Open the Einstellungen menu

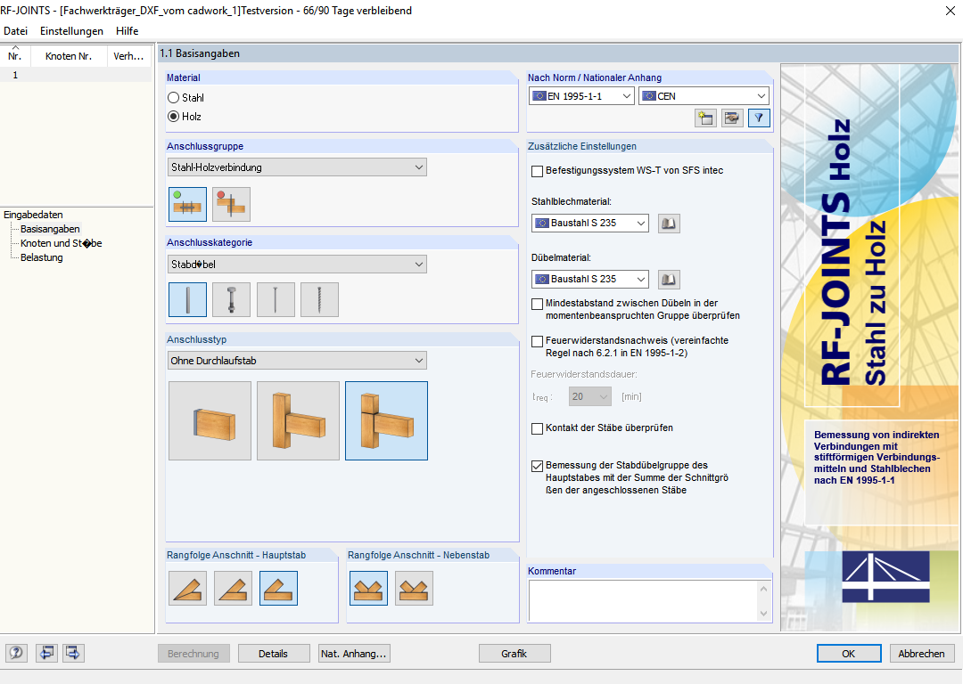tap(72, 30)
